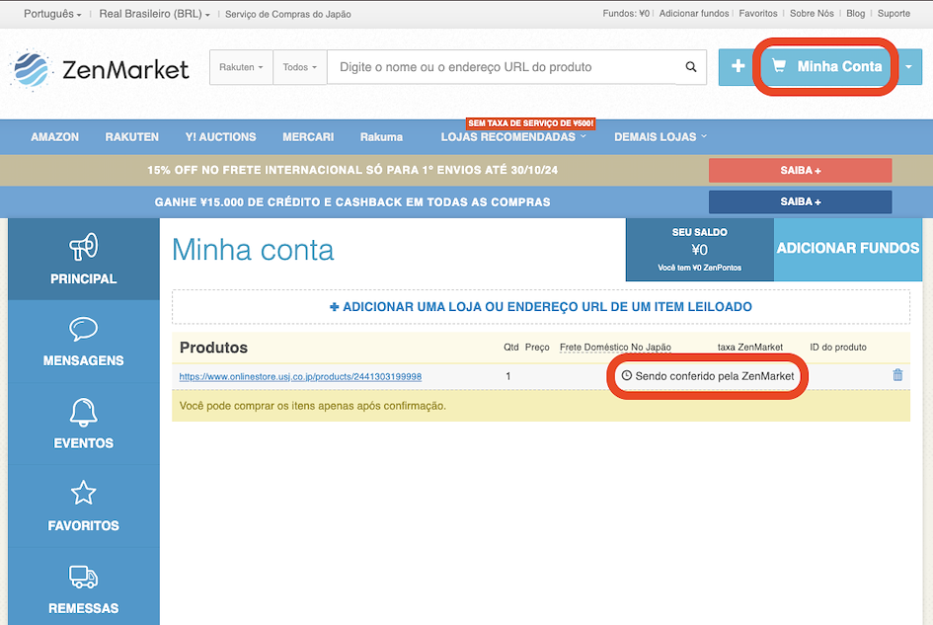933x625 pixels.
Task: Open the Rakuten store selector dropdown
Action: point(241,67)
